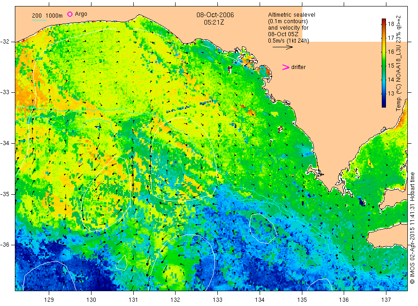Viewport: 418px width, 306px height.
Task: Click the magenta drifter arrowhead symbol
Action: [x=286, y=67]
